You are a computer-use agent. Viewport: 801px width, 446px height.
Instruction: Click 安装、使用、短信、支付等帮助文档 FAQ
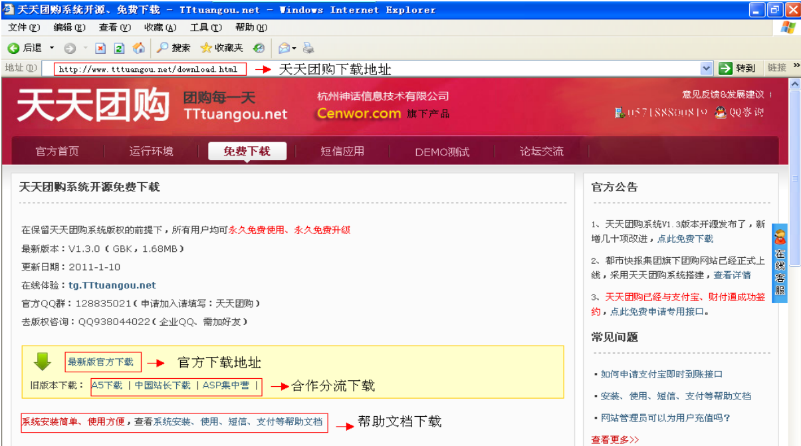675,396
